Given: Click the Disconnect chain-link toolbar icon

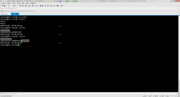Looking at the screenshot, I should point(9,6).
